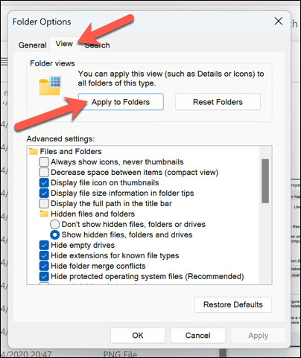Click the Hidden files and folders folder icon
The height and width of the screenshot is (358, 301).
pyautogui.click(x=44, y=214)
